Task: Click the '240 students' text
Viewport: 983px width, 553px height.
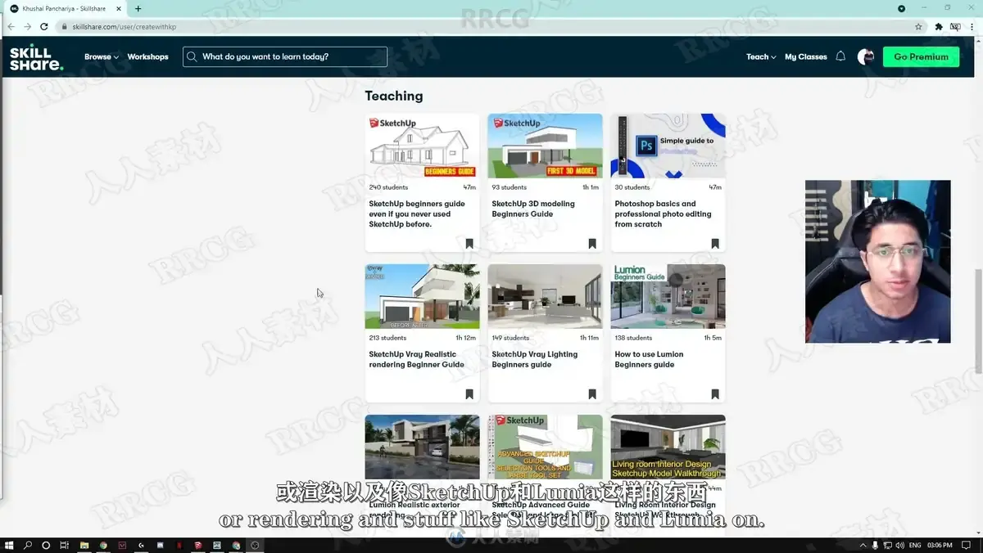Action: click(x=388, y=187)
